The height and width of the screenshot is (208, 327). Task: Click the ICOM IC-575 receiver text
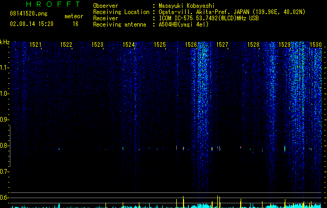pyautogui.click(x=208, y=18)
